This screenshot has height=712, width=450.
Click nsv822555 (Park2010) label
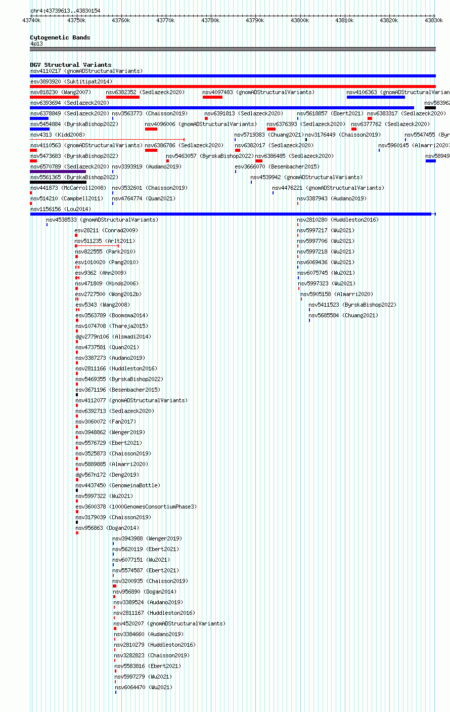pos(105,252)
